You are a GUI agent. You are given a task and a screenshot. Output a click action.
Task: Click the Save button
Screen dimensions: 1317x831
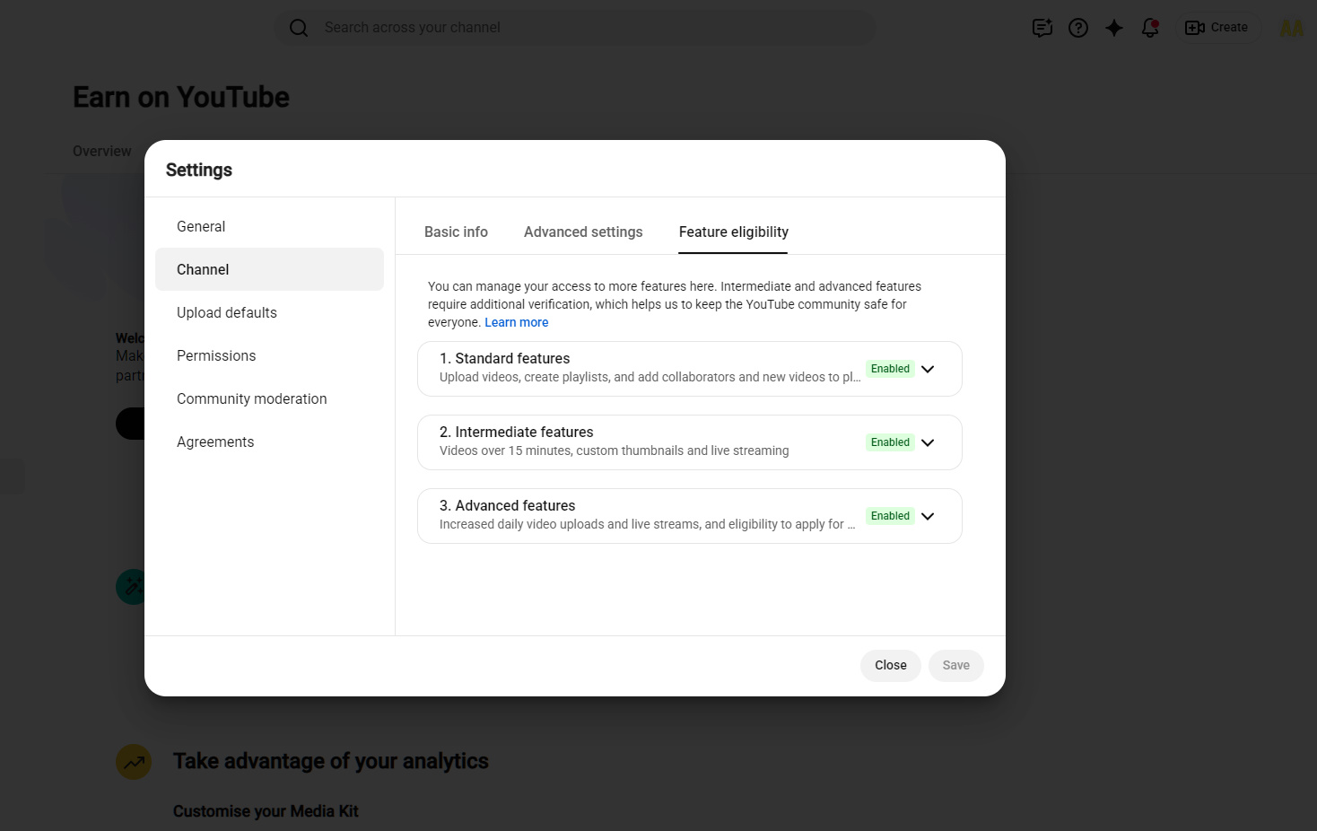pos(956,665)
